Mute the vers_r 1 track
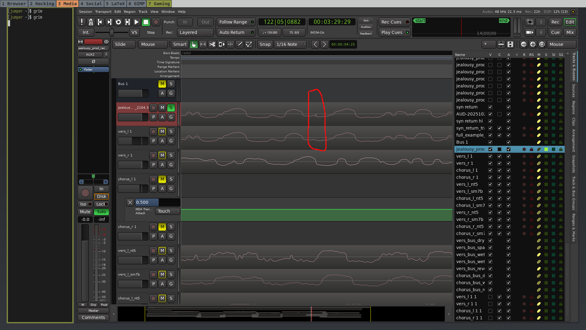Image resolution: width=586 pixels, height=330 pixels. pyautogui.click(x=162, y=155)
